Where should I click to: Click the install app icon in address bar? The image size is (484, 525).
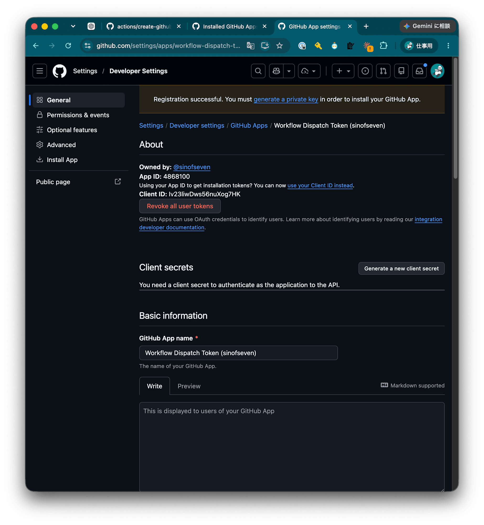tap(265, 46)
